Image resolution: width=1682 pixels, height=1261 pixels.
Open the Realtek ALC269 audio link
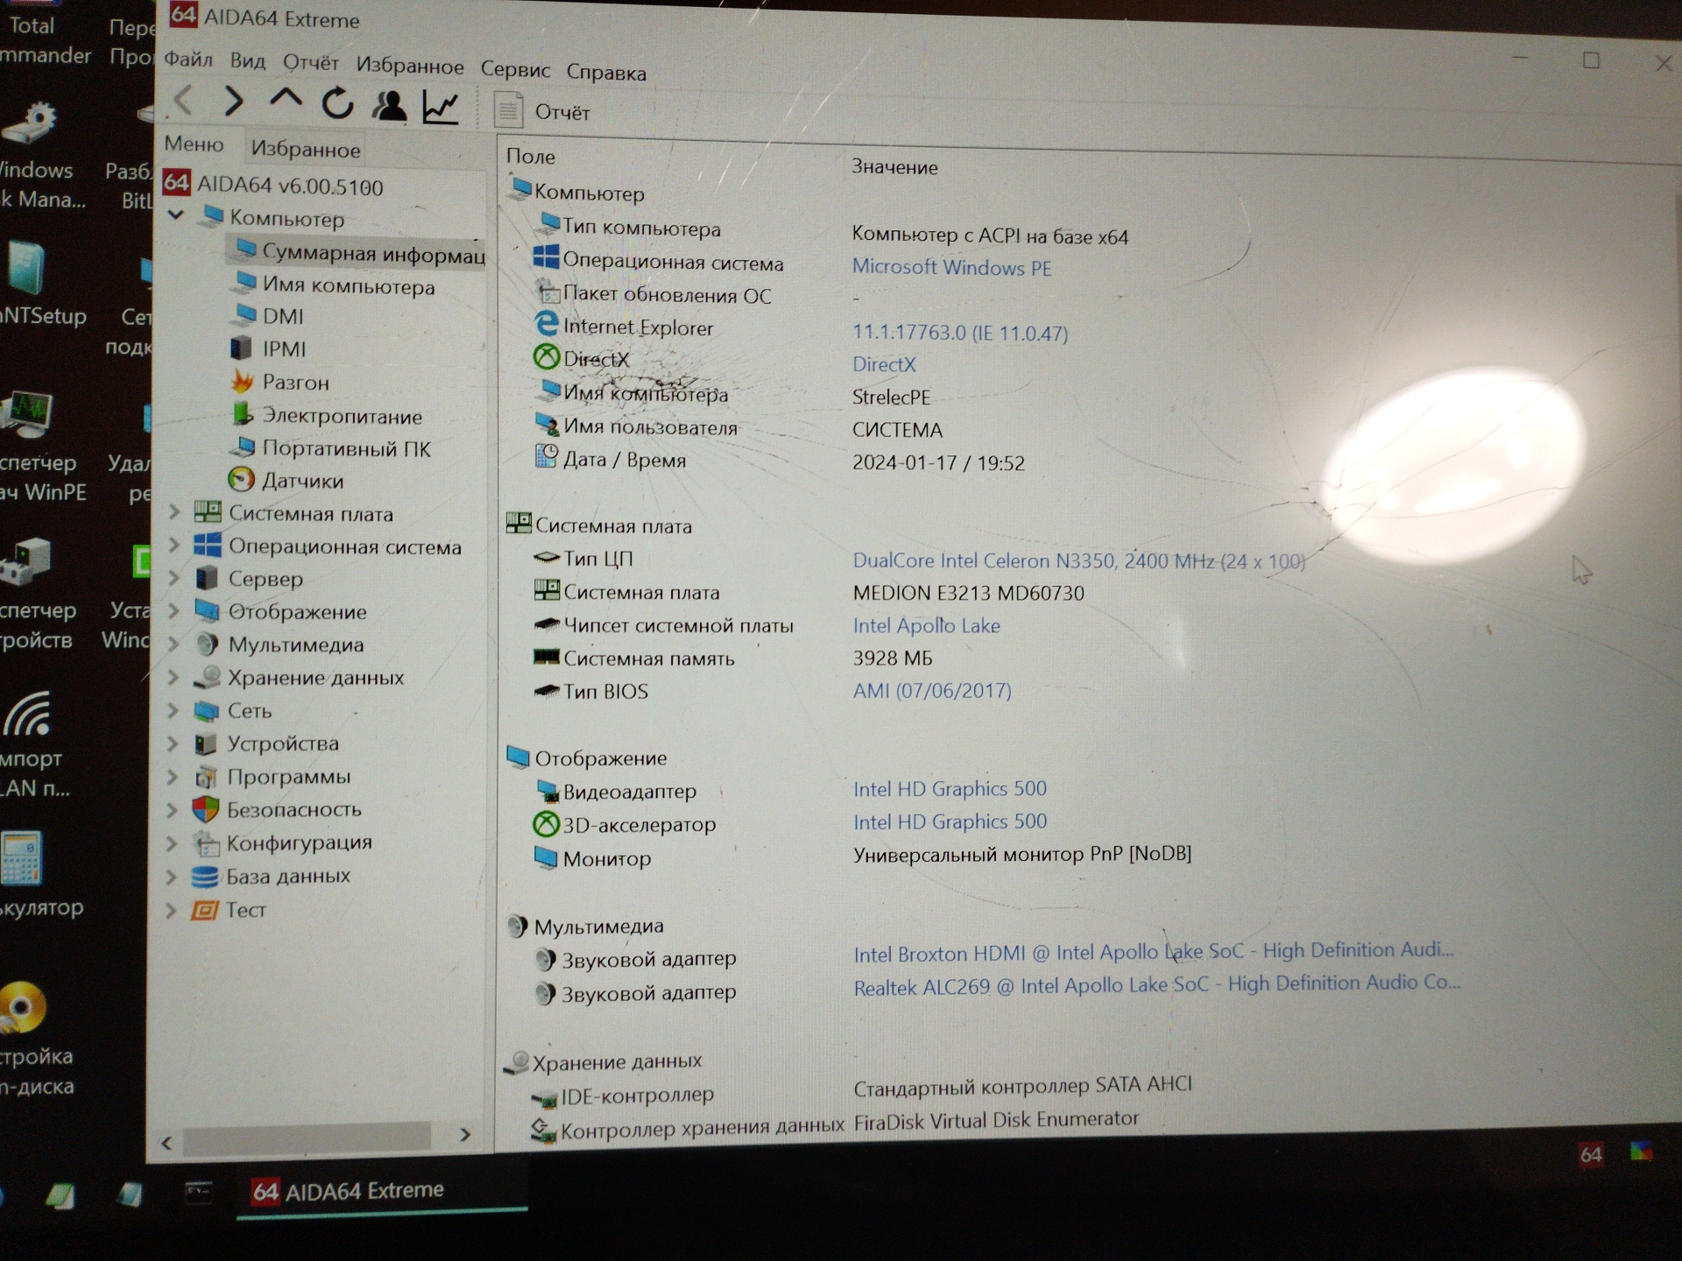[1156, 985]
